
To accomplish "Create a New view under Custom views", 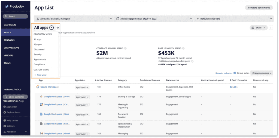I will click(x=40, y=75).
